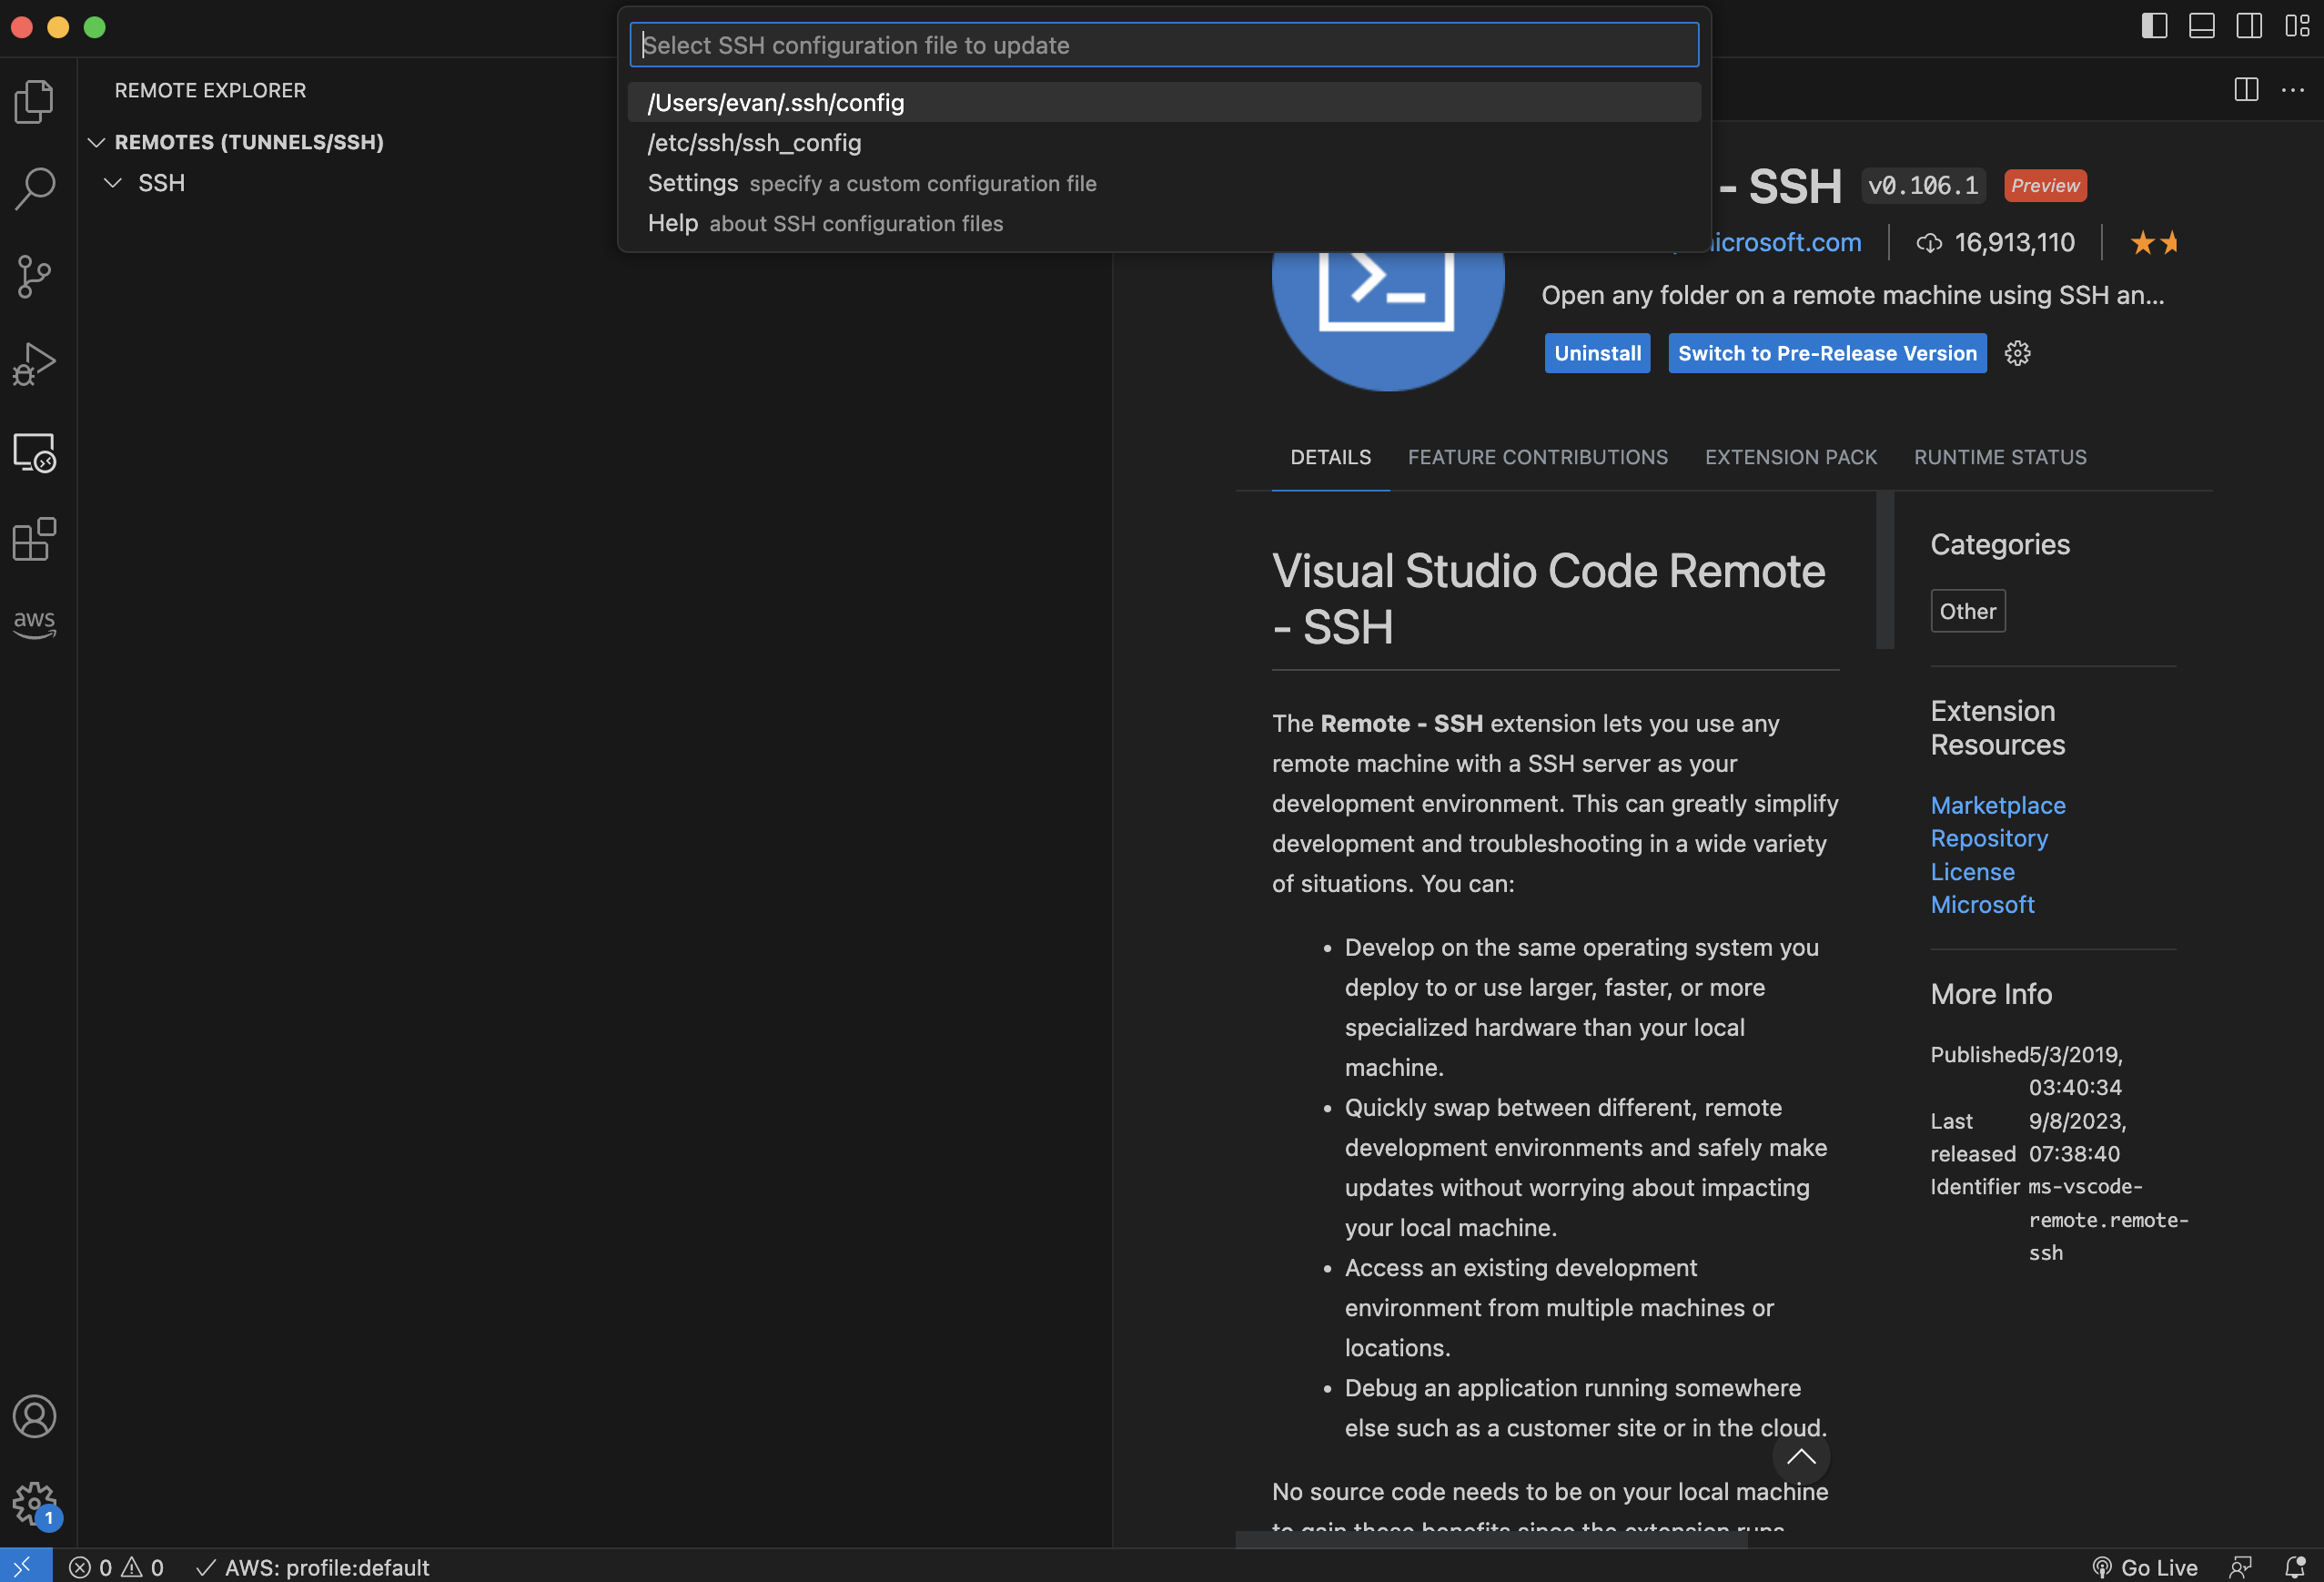Click the Other category tag

point(1967,612)
